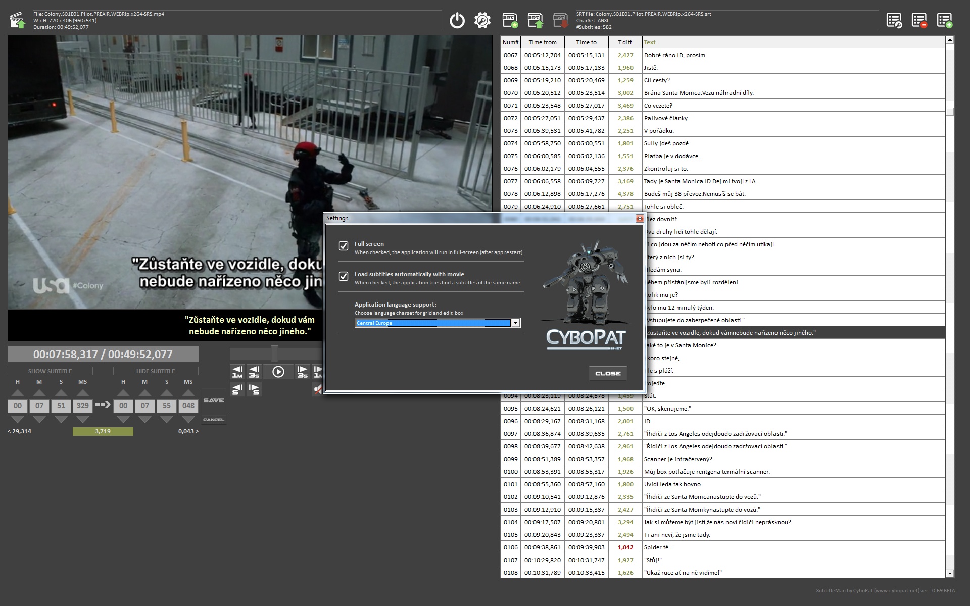Image resolution: width=970 pixels, height=606 pixels.
Task: Click the SHOW SUBTITLE button
Action: 50,371
